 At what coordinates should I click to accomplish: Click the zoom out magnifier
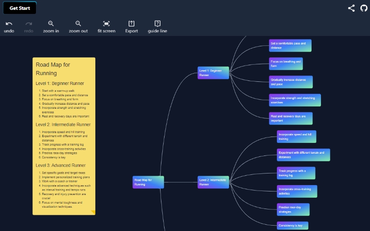[78, 24]
